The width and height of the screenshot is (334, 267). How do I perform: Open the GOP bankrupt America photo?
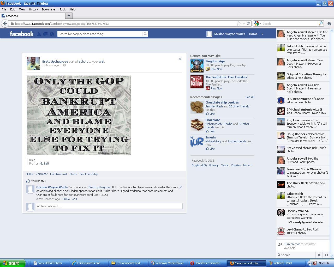[79, 115]
